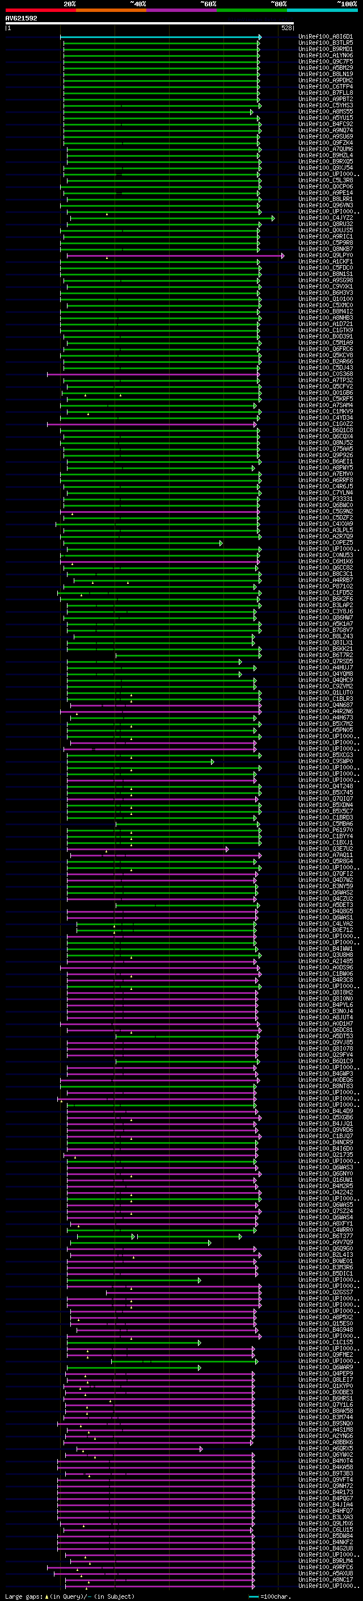Select the UniRef100_A5YU15 label
363x1601 pixels.
coord(326,118)
